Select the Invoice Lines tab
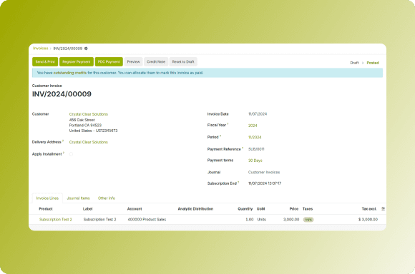 pyautogui.click(x=47, y=198)
